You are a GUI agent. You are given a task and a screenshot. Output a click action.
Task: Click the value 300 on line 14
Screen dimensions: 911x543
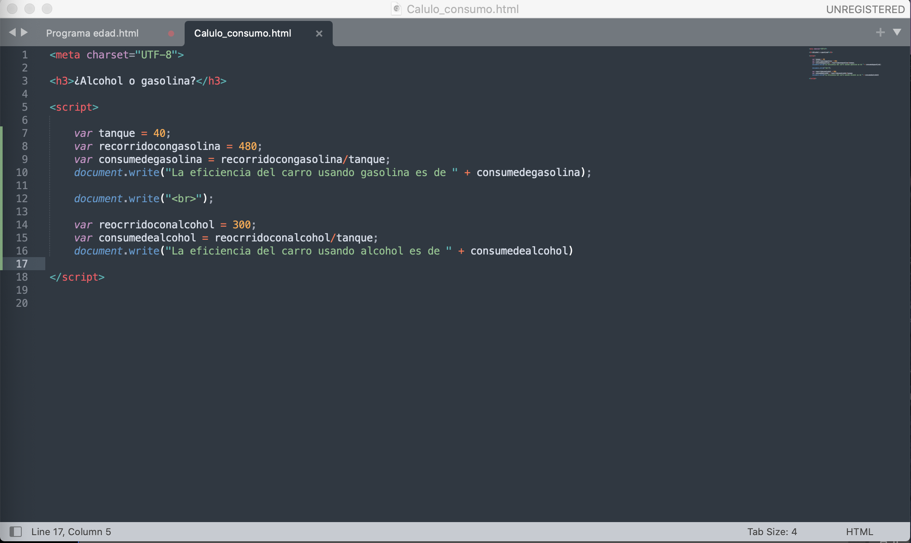click(x=241, y=225)
